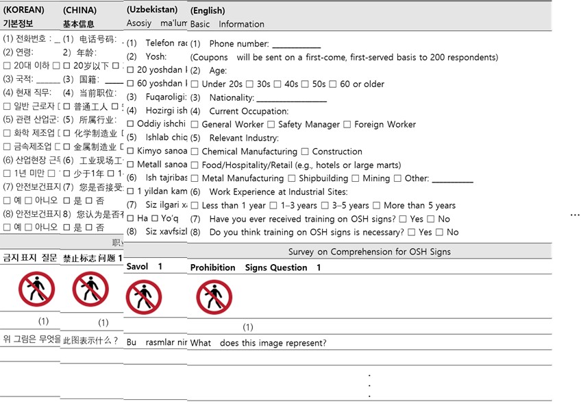Select the "Safety Manager" occupation checkbox
This screenshot has width=581, height=404.
pos(271,125)
